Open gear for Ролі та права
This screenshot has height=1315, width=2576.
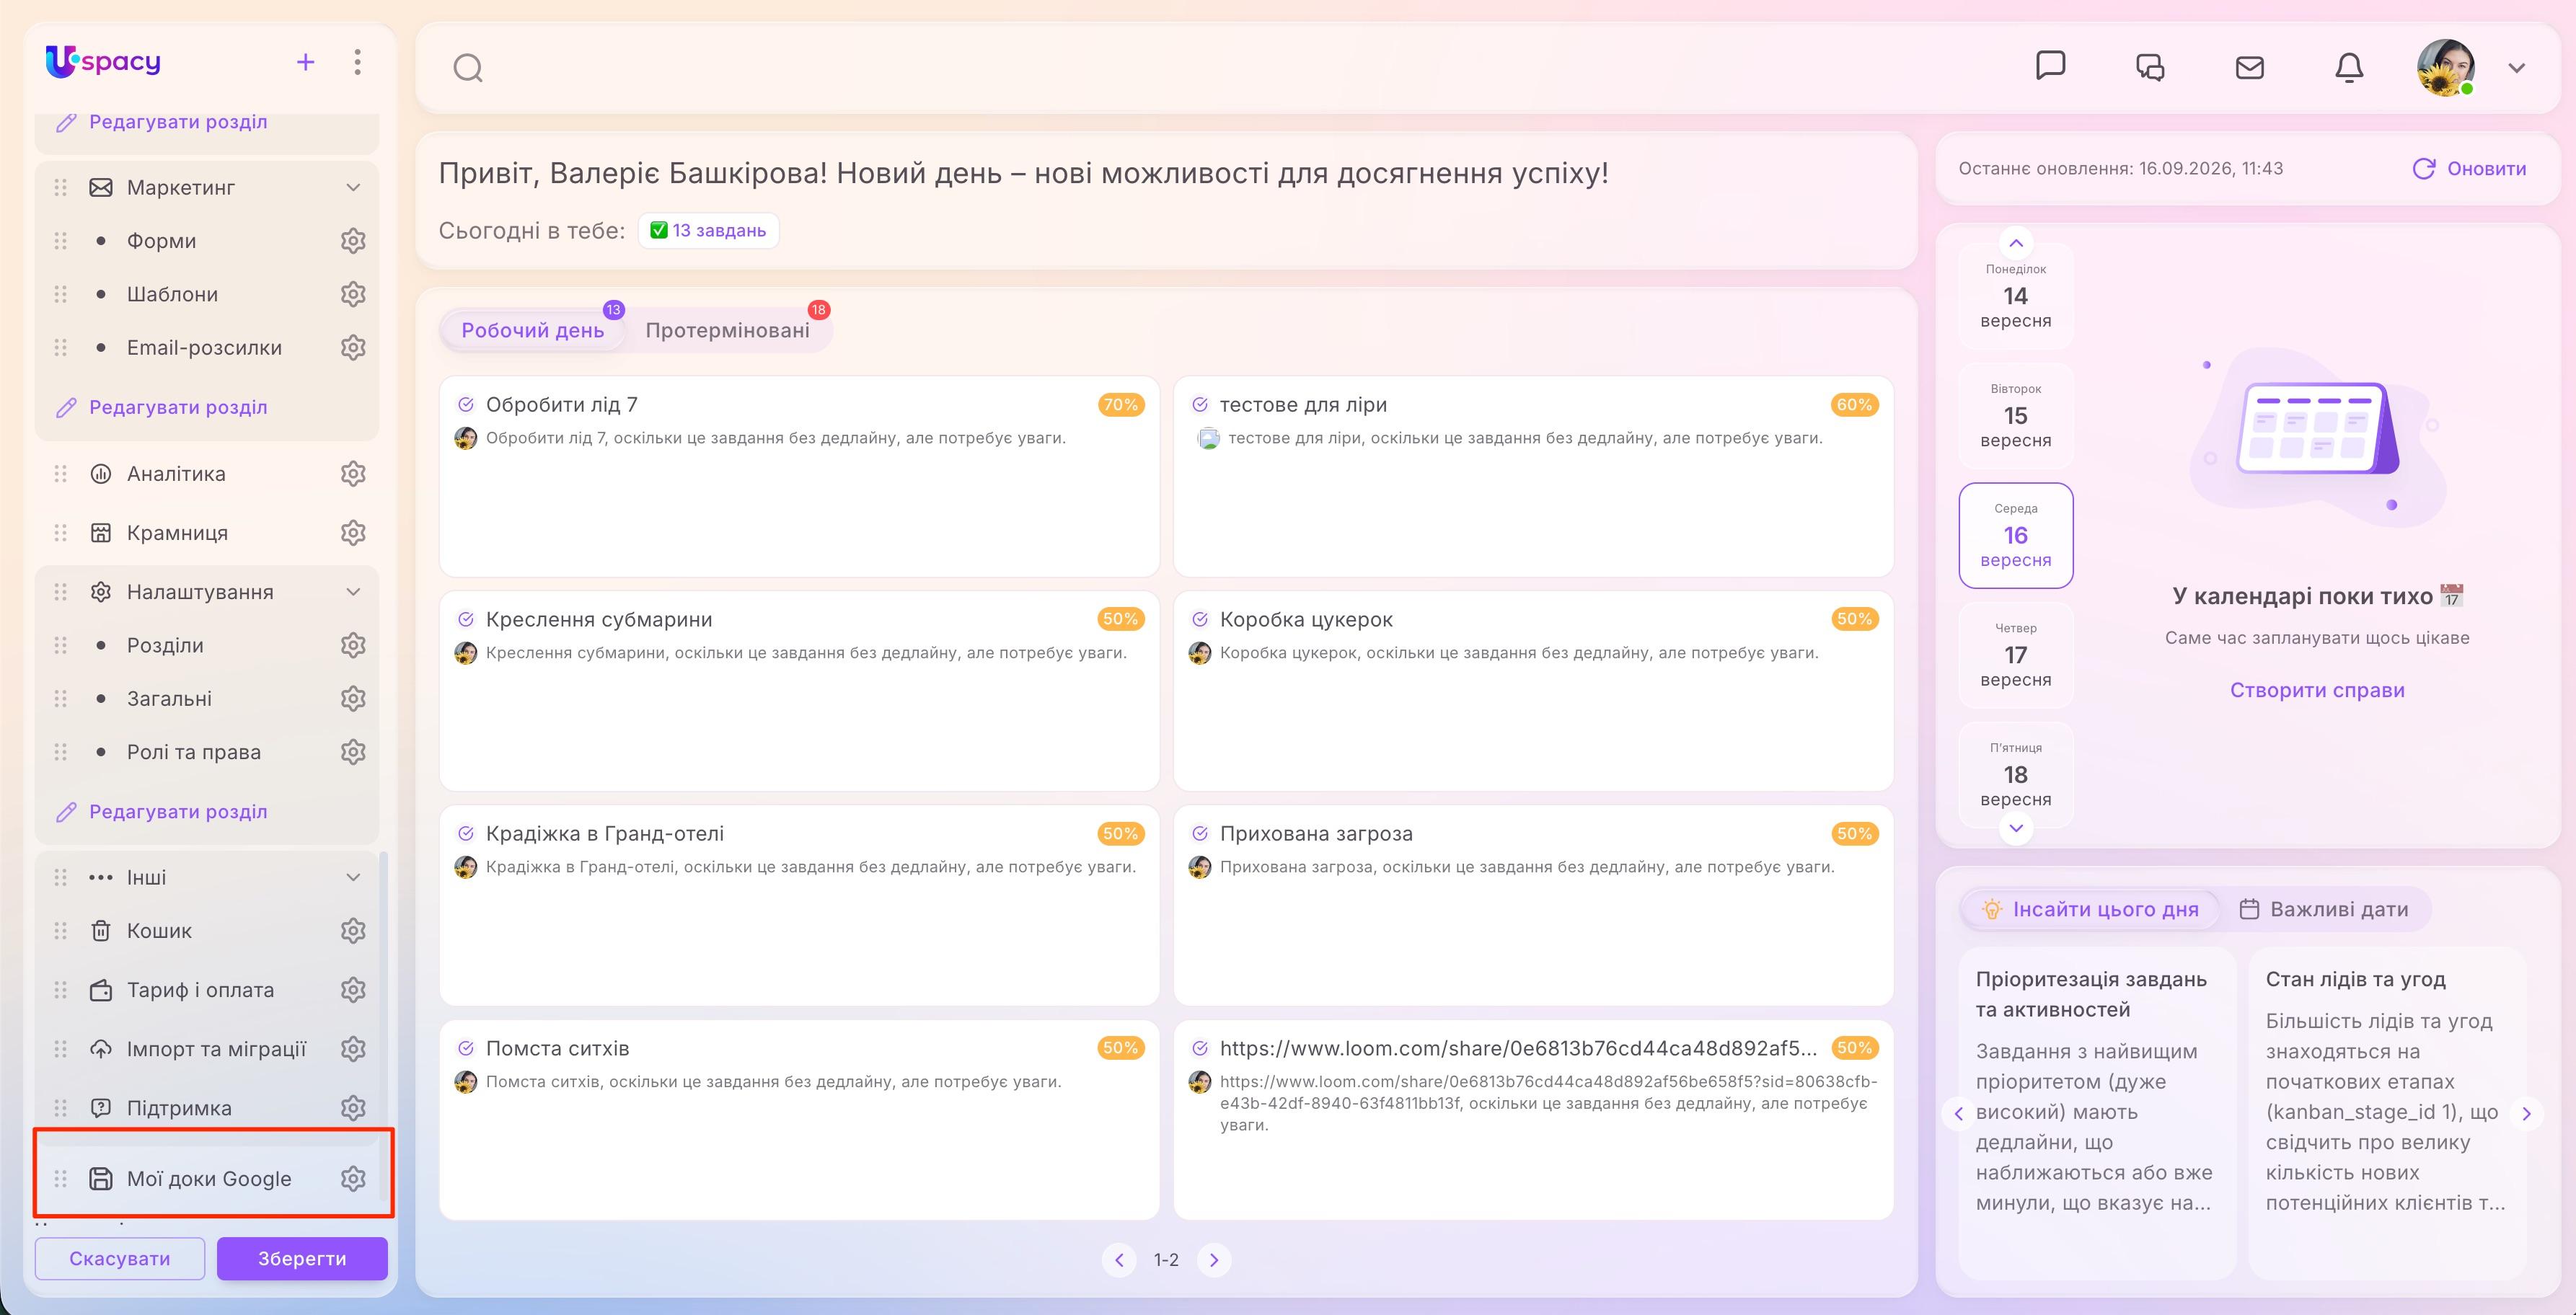[353, 752]
